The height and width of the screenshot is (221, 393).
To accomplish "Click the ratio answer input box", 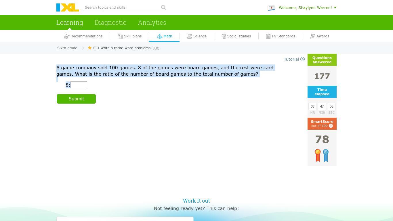I will pos(79,85).
